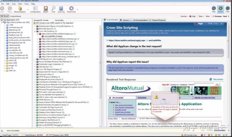Open the View menu
The width and height of the screenshot is (232, 137).
click(20, 4)
